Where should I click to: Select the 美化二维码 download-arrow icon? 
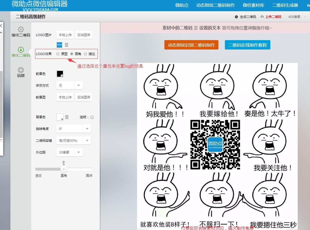pos(21,49)
